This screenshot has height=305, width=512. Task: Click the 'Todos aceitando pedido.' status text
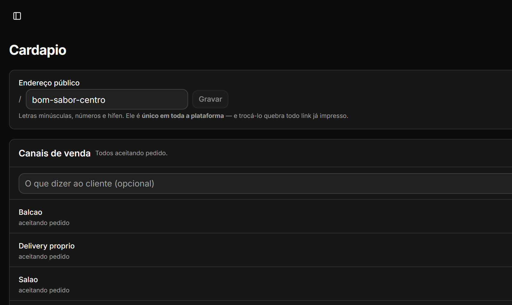pyautogui.click(x=131, y=153)
